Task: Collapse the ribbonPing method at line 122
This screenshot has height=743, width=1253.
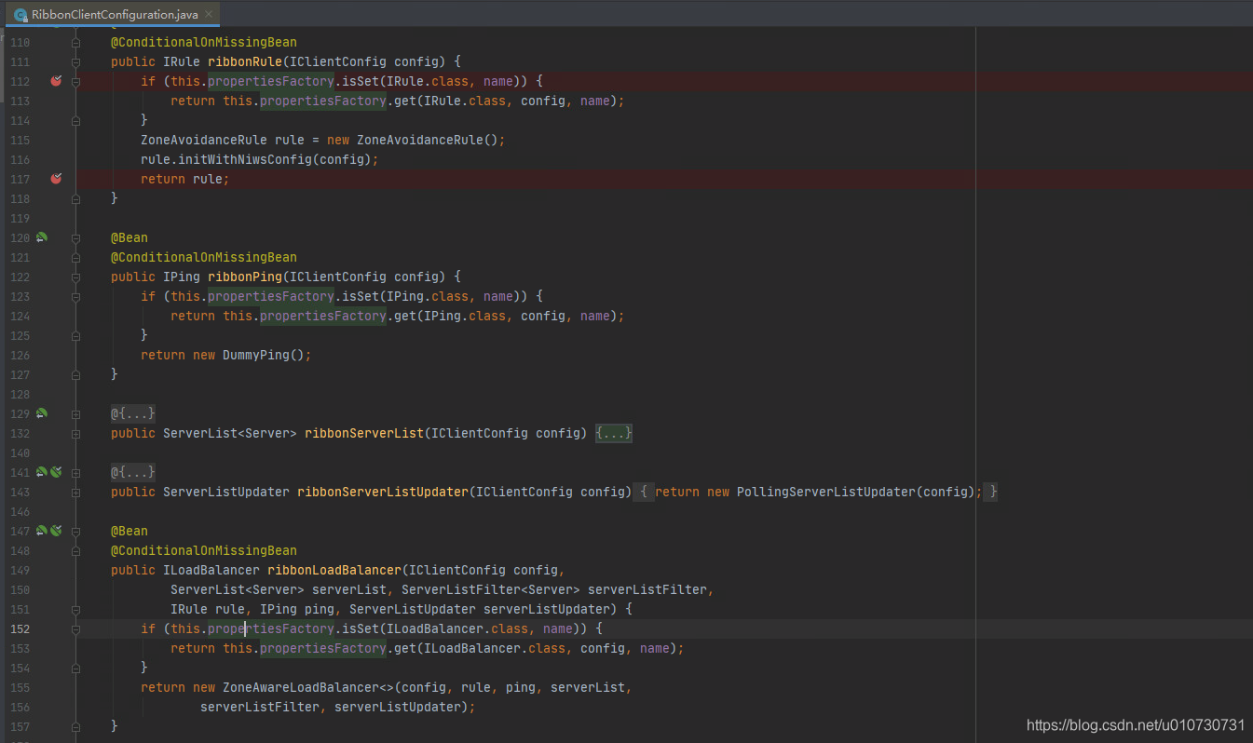Action: 76,277
